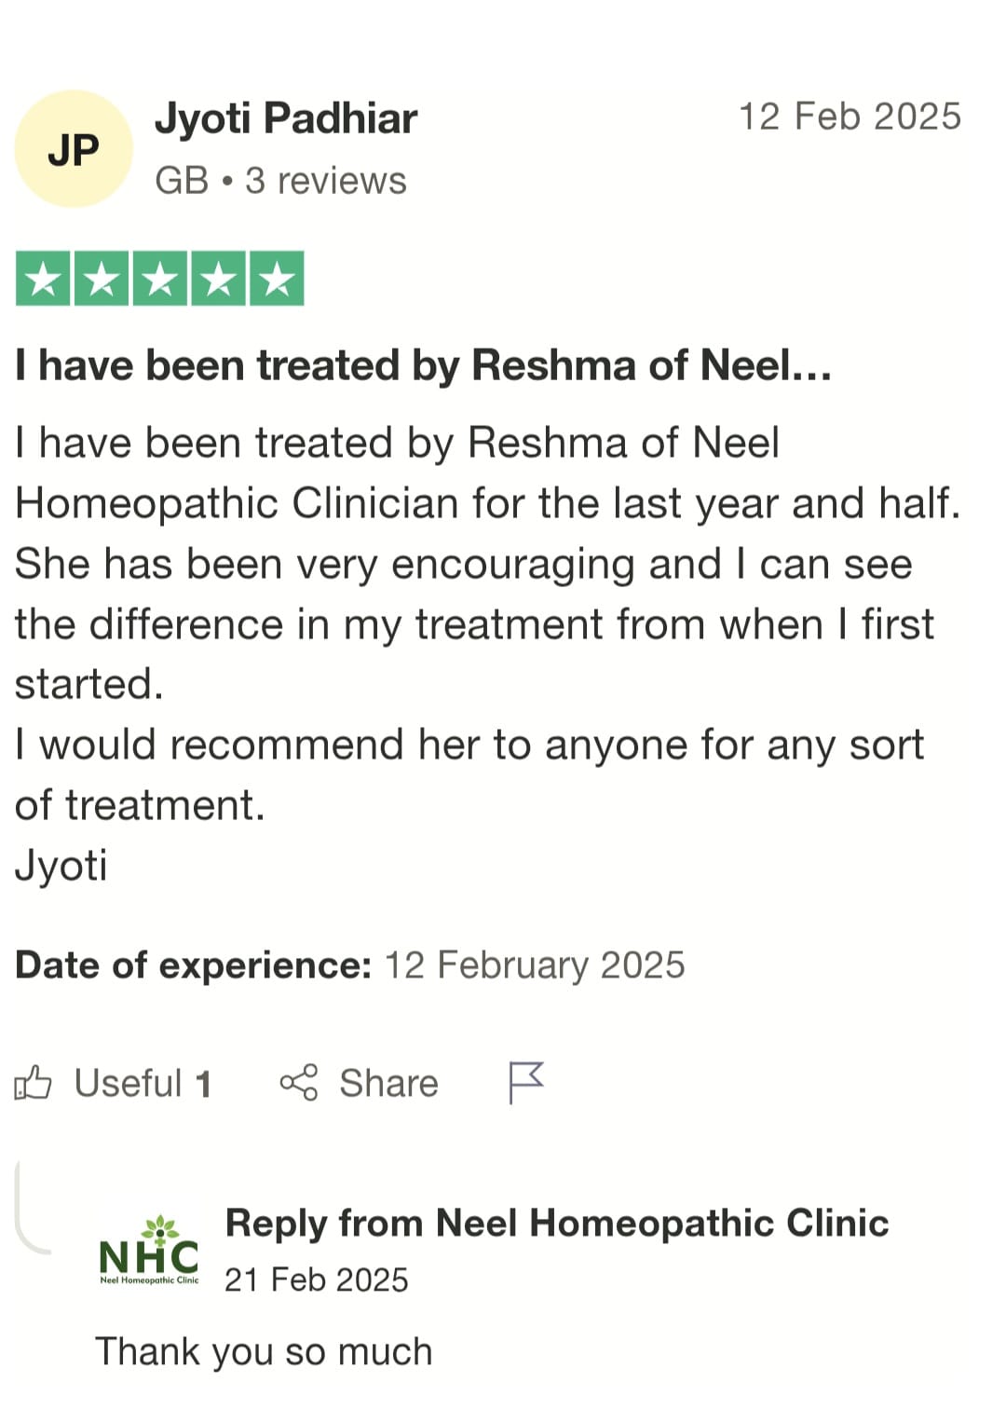Image resolution: width=1006 pixels, height=1423 pixels.
Task: Click the share network icon
Action: (298, 1083)
